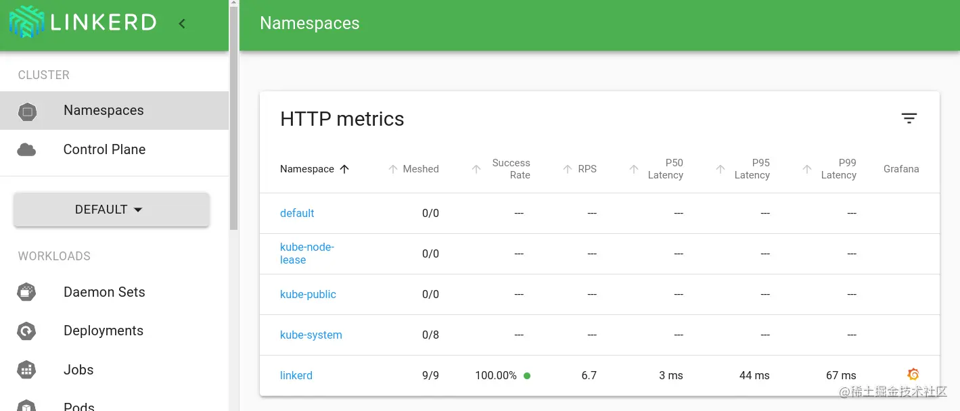Select Namespaces in the sidebar
This screenshot has width=960, height=411.
pos(104,110)
